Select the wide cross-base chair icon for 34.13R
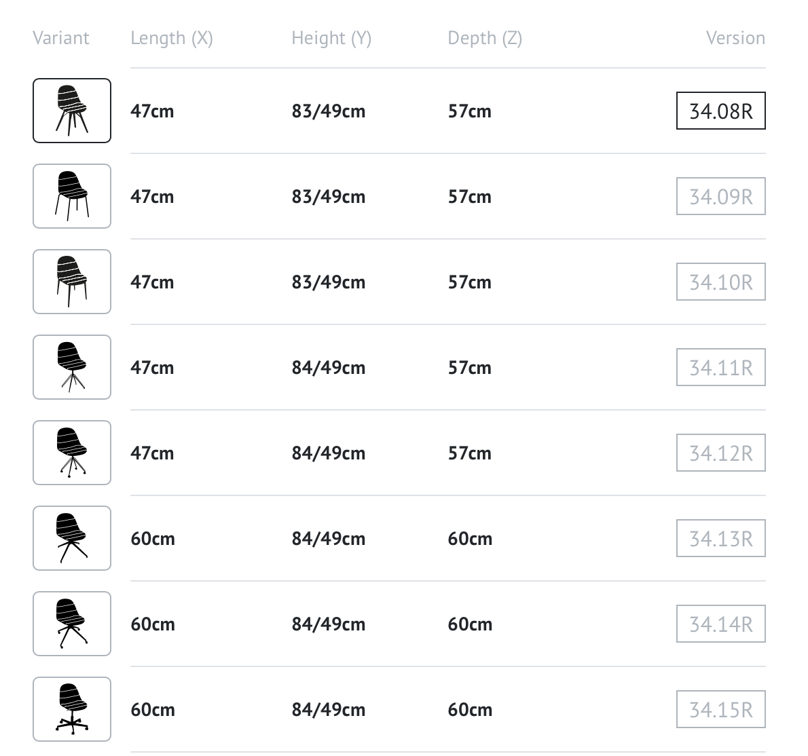The height and width of the screenshot is (756, 808). [x=71, y=538]
